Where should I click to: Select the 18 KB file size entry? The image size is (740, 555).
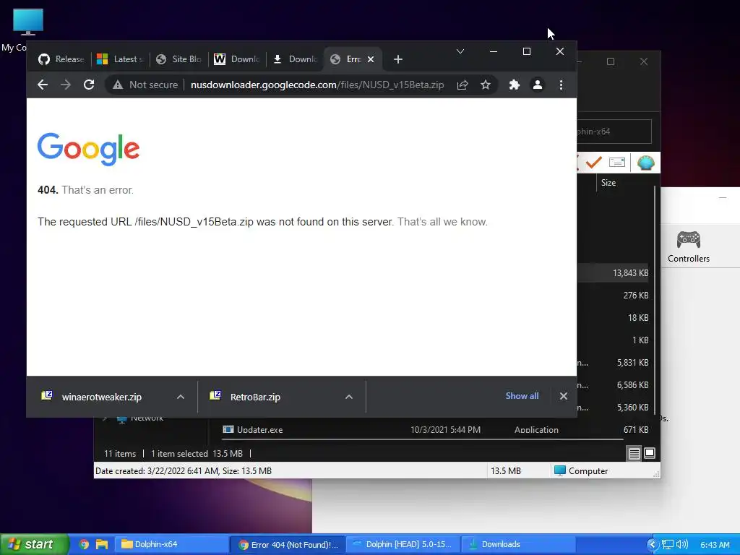click(638, 318)
